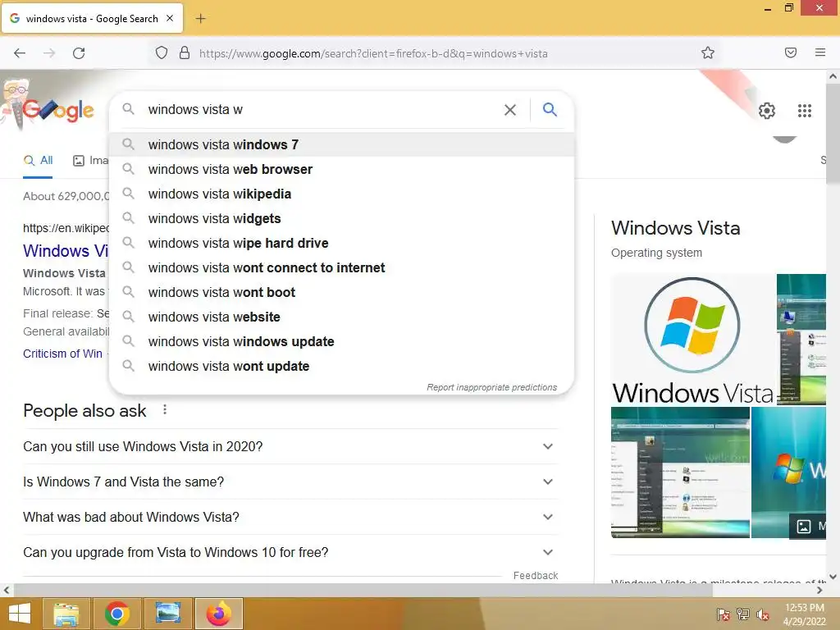Choose suggestion wont connect to internet
Image resolution: width=840 pixels, height=630 pixels.
click(341, 268)
